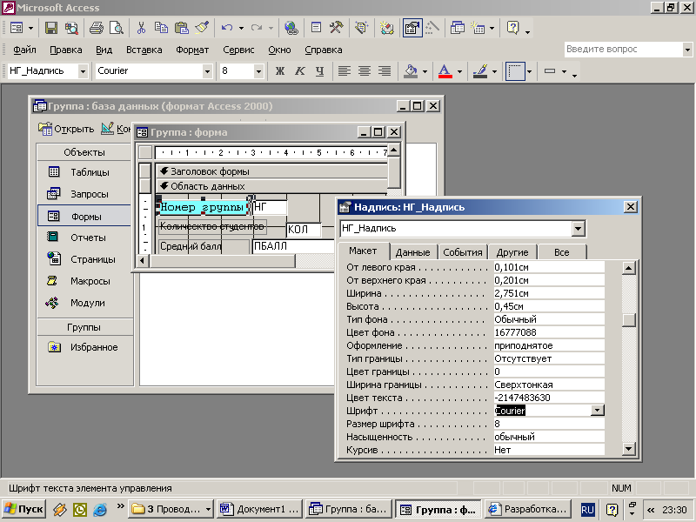
Task: Click Заголовок формы section bar
Action: 271,171
